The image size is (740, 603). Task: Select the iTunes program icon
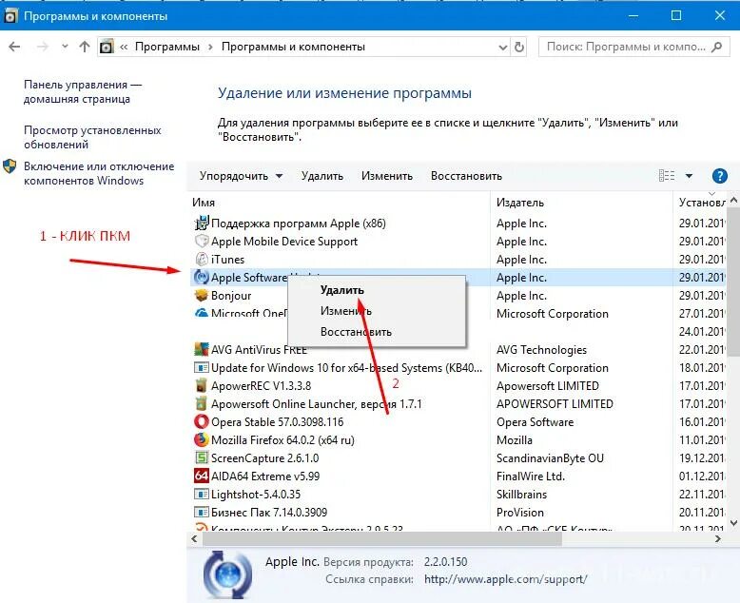click(x=202, y=259)
